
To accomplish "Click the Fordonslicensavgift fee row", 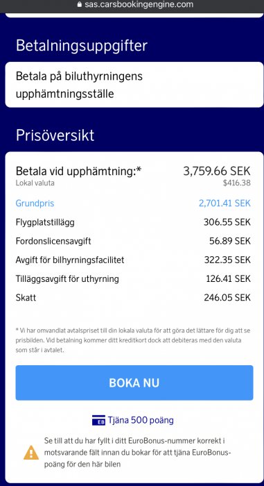I will [133, 241].
